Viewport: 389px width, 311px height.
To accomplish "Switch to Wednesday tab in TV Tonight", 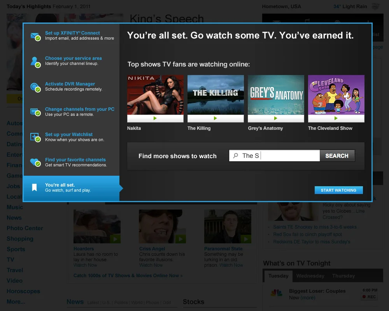I will click(x=310, y=276).
